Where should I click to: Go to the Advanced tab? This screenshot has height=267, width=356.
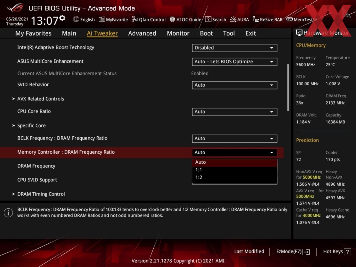tap(142, 33)
